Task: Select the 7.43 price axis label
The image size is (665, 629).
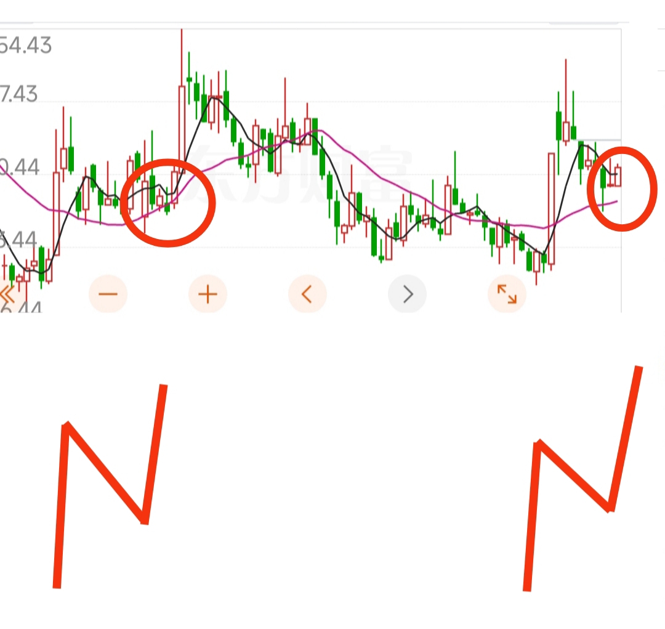Action: 19,94
